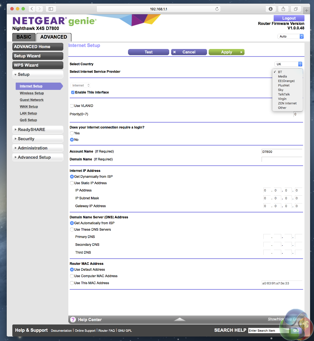Click the Account Name field
Viewport: 314px width, 341px height.
tap(282, 151)
